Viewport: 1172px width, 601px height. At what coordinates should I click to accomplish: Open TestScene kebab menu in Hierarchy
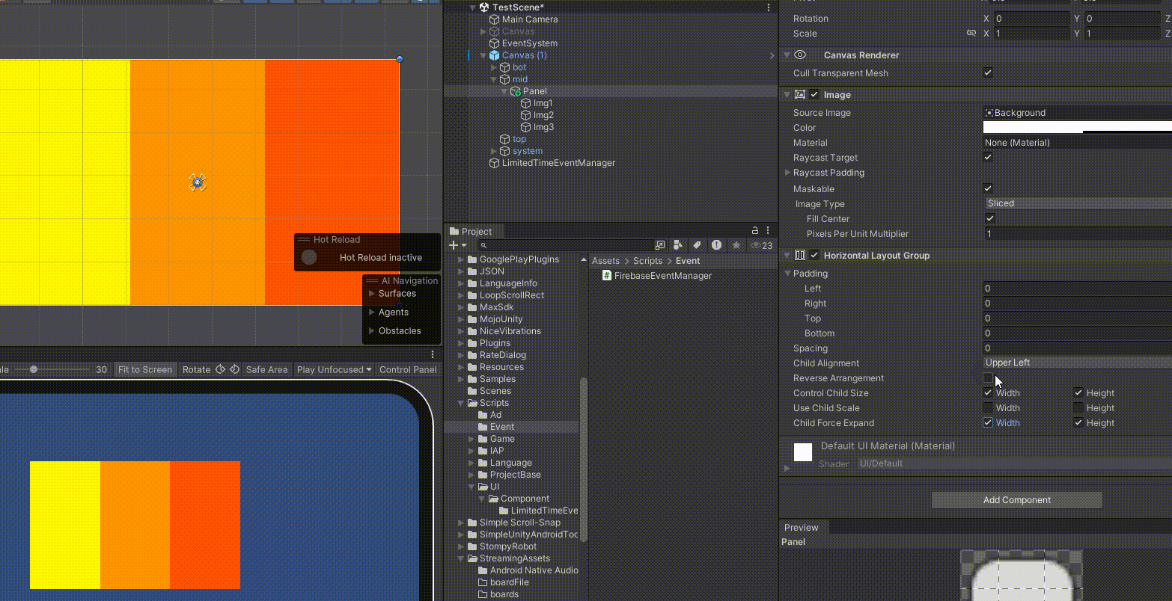coord(769,7)
